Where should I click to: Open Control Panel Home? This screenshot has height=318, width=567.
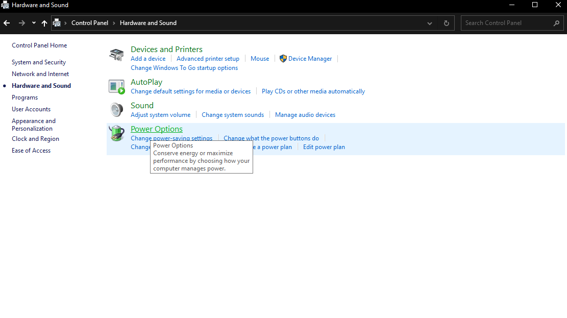pos(39,45)
